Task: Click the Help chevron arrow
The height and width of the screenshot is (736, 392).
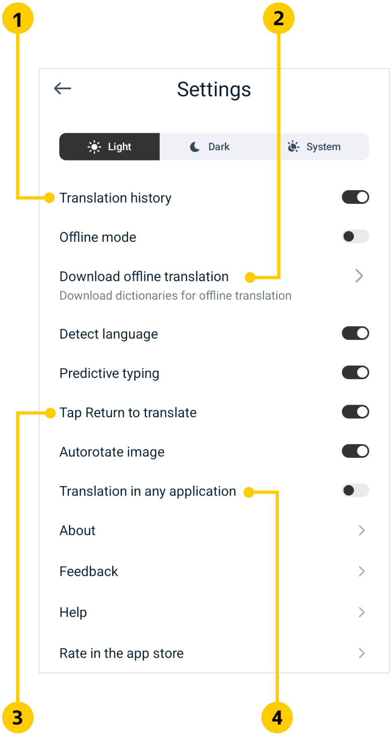Action: pyautogui.click(x=361, y=612)
